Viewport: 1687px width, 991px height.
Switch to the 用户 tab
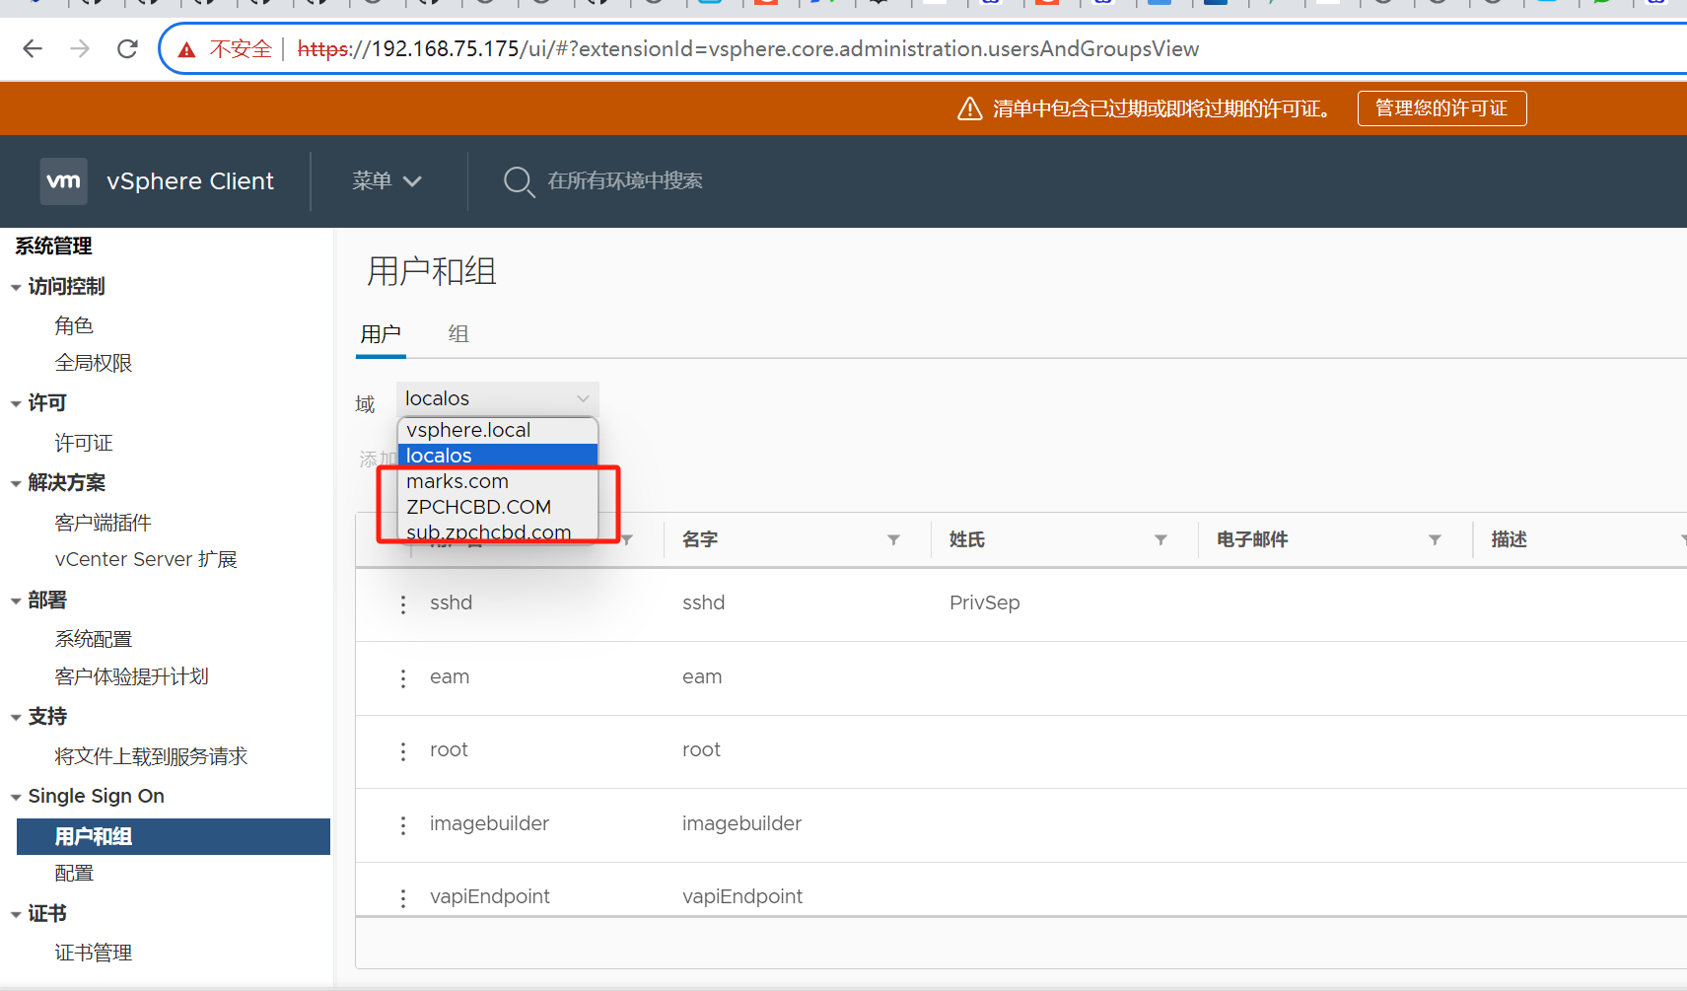tap(381, 334)
